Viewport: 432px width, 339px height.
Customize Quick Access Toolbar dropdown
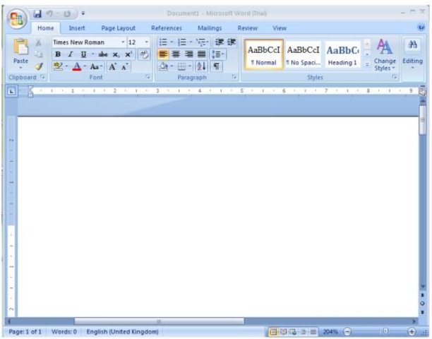coord(83,13)
